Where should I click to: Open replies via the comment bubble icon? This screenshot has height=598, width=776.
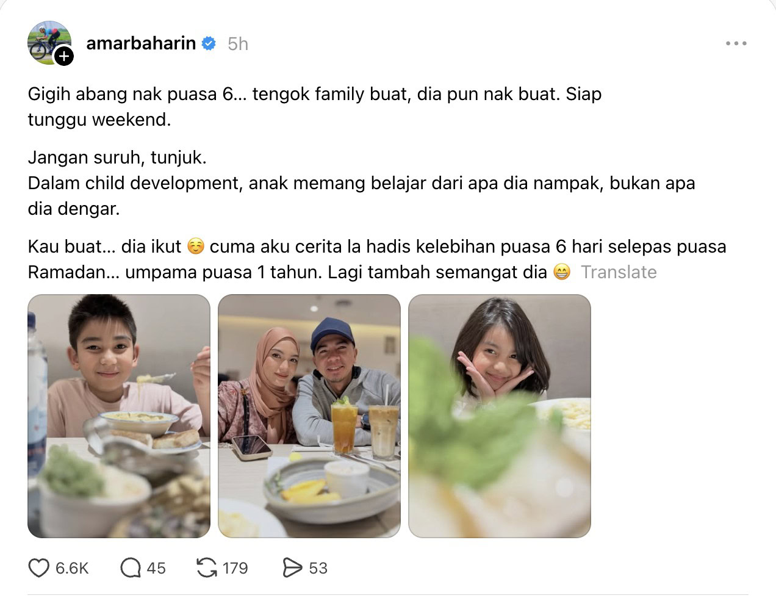pos(130,568)
